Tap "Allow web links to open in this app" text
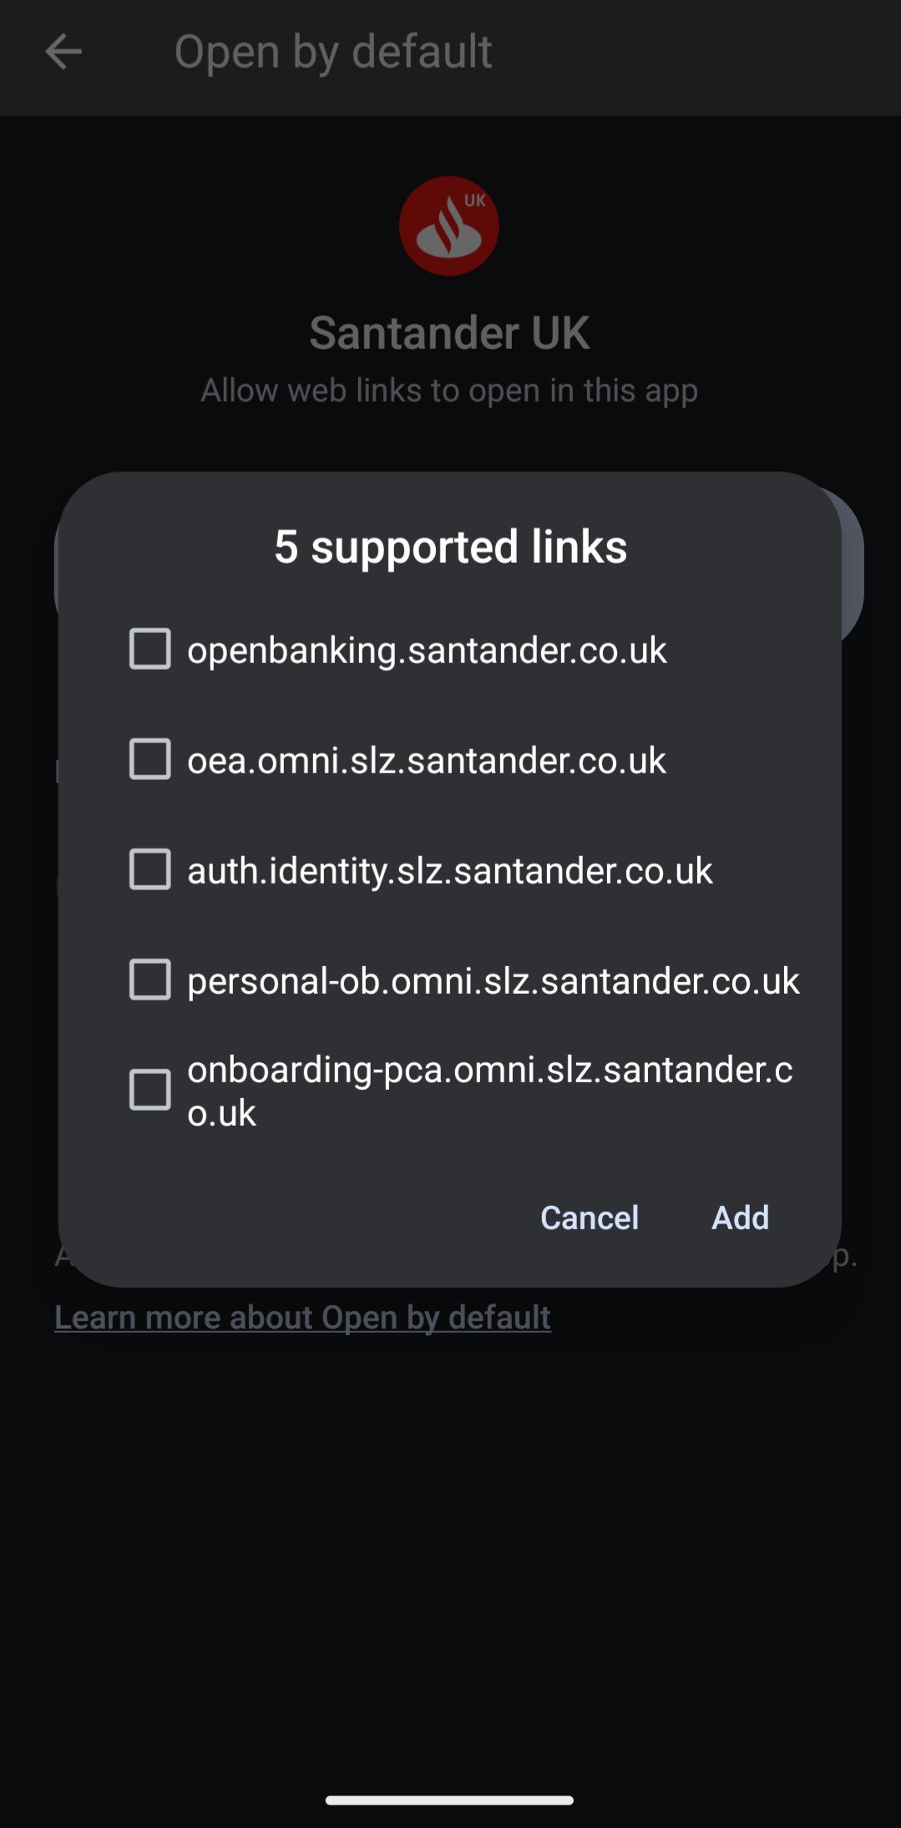The width and height of the screenshot is (901, 1828). point(449,391)
